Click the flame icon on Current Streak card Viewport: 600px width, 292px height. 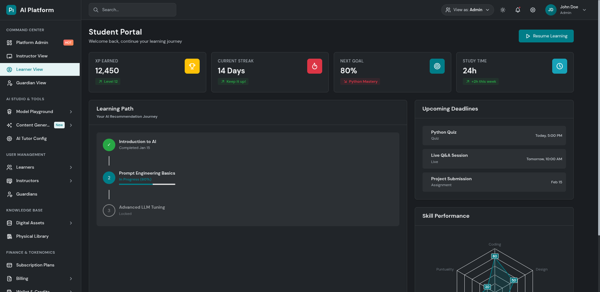tap(314, 65)
